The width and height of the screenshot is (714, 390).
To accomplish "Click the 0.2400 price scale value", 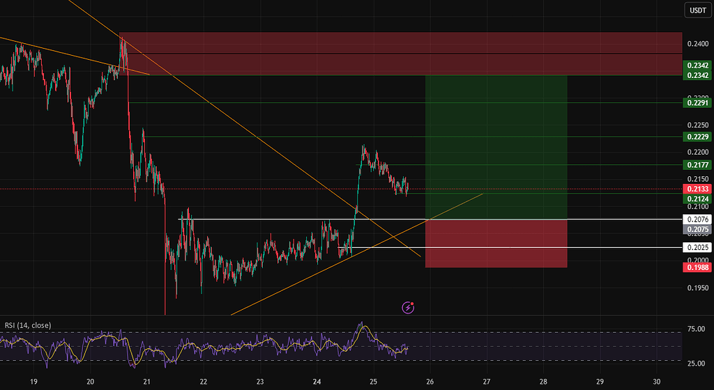I will pos(697,44).
